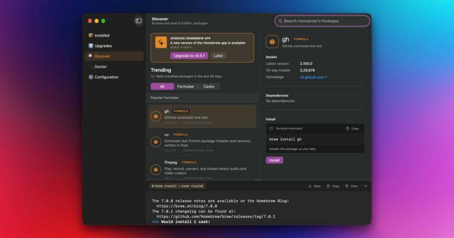Copy the terminal output log
The width and height of the screenshot is (454, 238).
[333, 186]
